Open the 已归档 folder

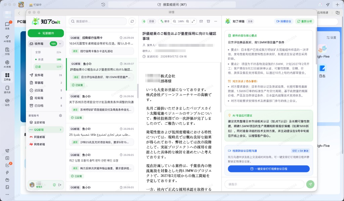pyautogui.click(x=46, y=106)
